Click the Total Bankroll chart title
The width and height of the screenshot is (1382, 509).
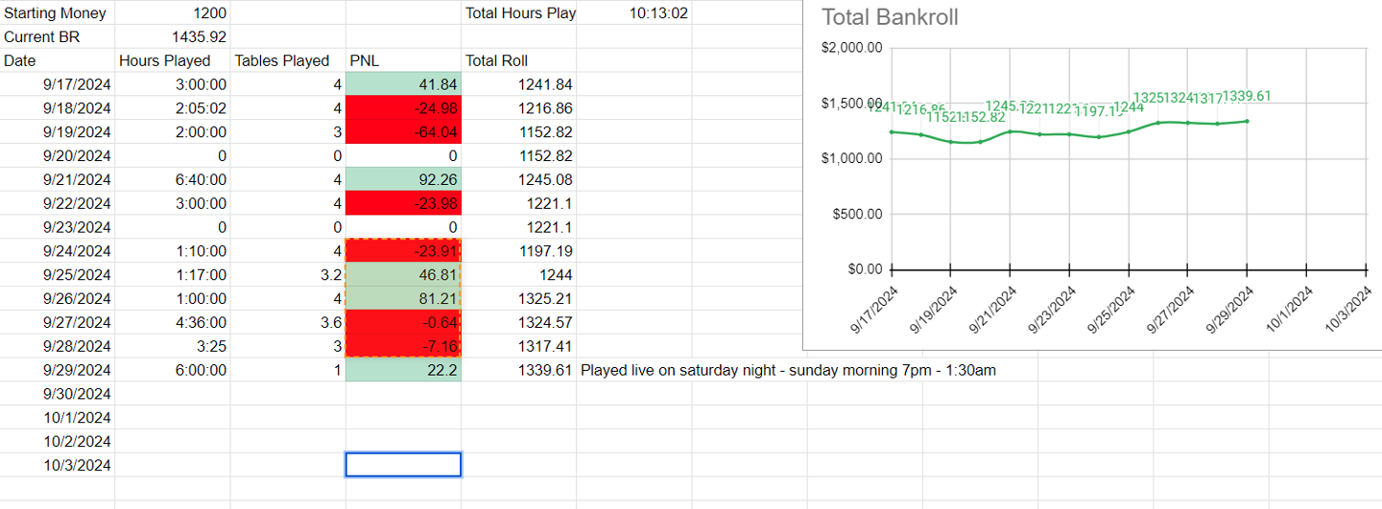pyautogui.click(x=890, y=17)
